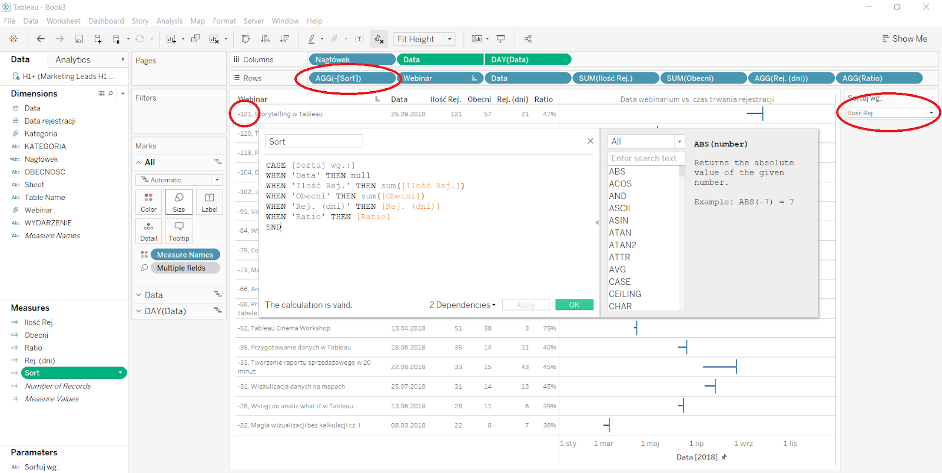The height and width of the screenshot is (473, 942).
Task: Click the function search text field
Action: (645, 158)
